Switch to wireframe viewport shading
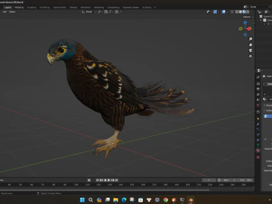Viewport: 272px width, 204px height. (x=237, y=12)
